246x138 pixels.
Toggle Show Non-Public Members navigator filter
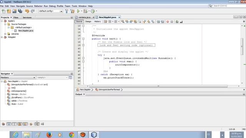pos(20,124)
